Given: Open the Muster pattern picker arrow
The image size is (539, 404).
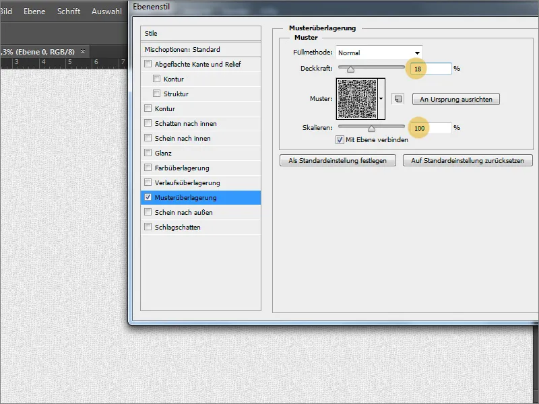Looking at the screenshot, I should (x=381, y=98).
